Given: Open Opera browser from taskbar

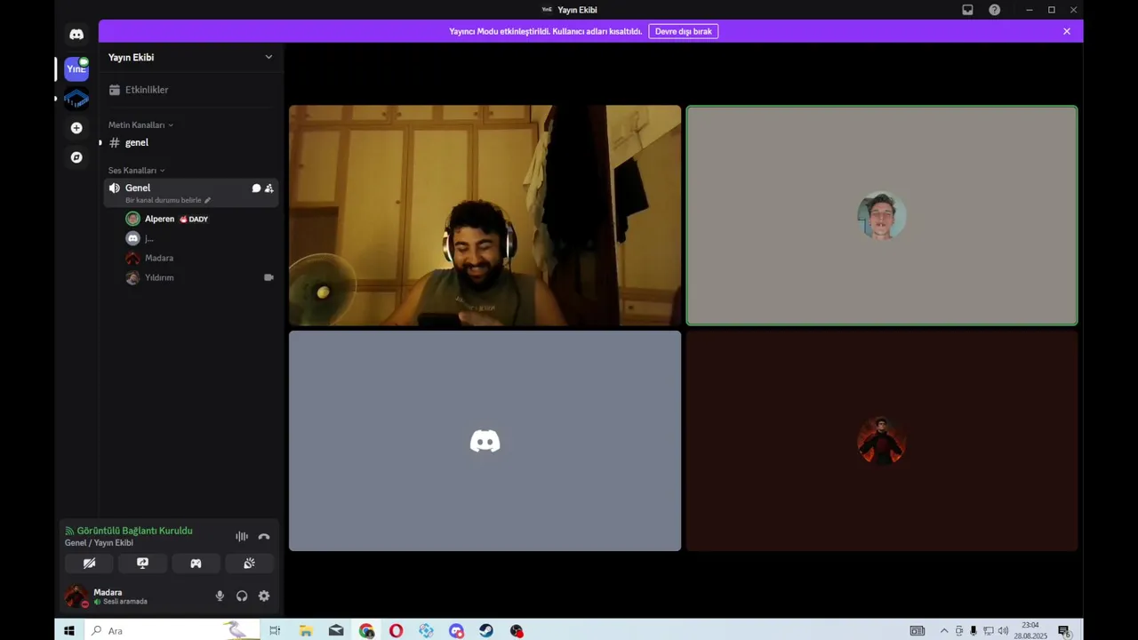Looking at the screenshot, I should (396, 630).
